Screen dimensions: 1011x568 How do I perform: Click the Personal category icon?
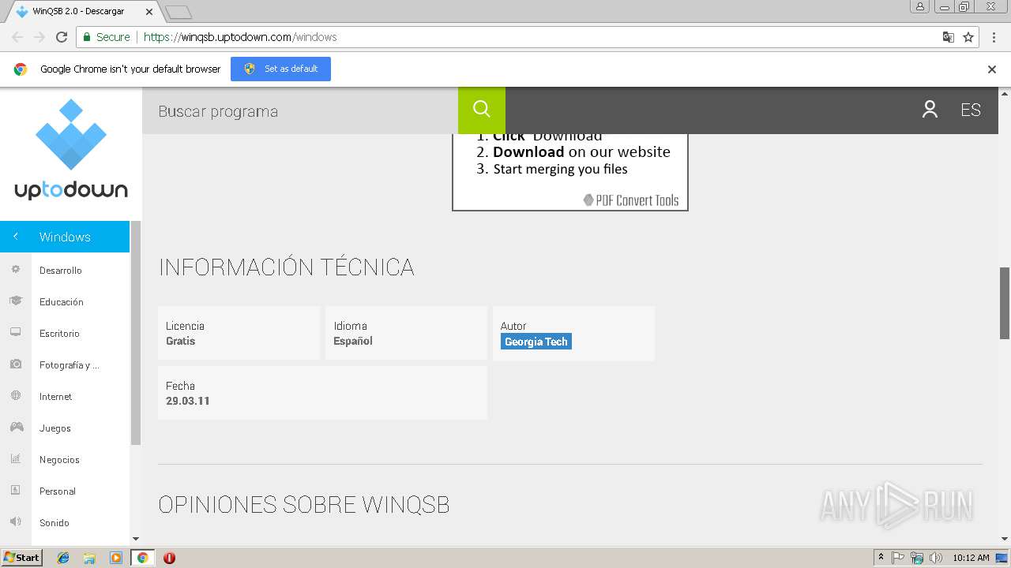click(15, 491)
